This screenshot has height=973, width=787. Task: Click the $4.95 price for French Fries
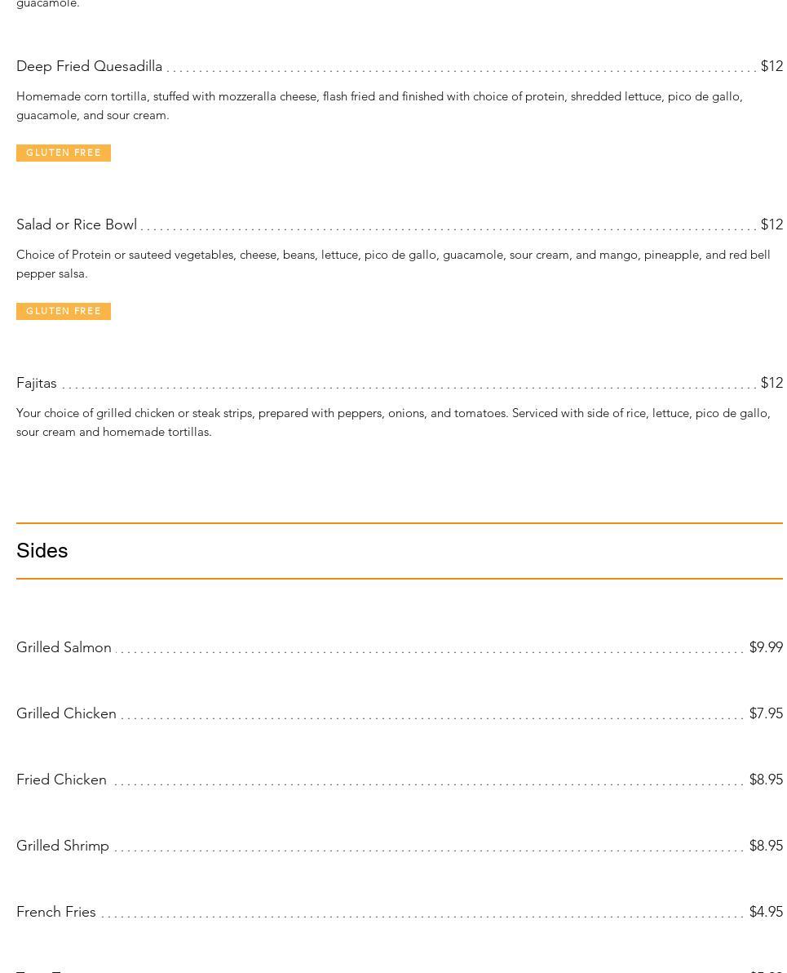click(766, 912)
